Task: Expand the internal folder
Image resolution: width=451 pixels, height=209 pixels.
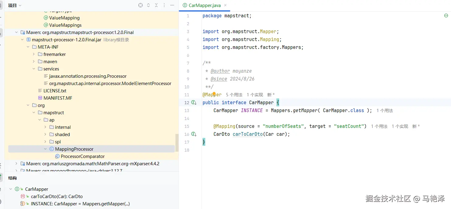Action: [x=45, y=127]
